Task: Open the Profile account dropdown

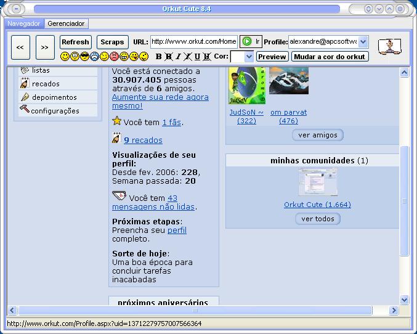Action: click(363, 42)
